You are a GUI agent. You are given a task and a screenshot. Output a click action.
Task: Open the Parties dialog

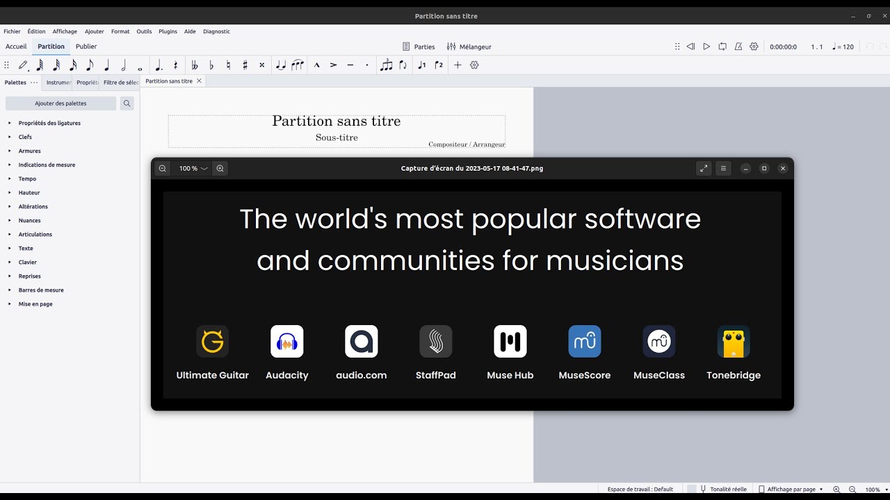419,47
